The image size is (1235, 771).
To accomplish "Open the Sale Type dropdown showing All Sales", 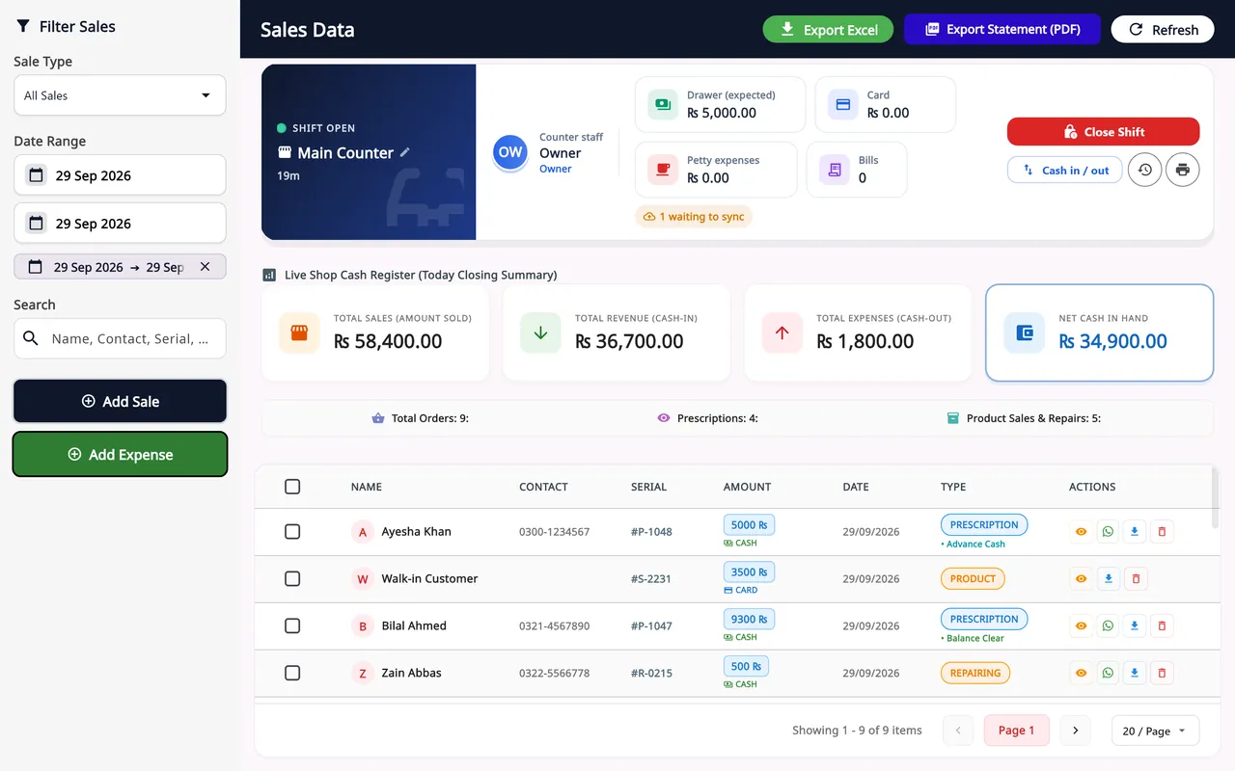I will (x=120, y=95).
